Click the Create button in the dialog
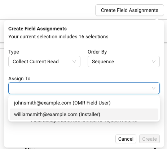 click(x=149, y=139)
